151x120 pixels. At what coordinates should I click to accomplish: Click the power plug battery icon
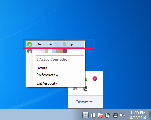[x=107, y=115]
